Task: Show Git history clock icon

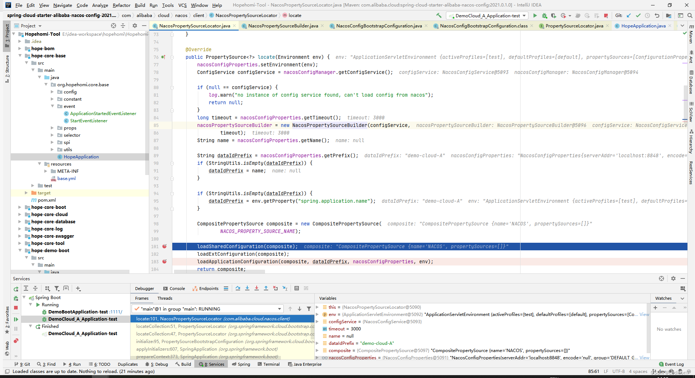Action: pyautogui.click(x=647, y=16)
